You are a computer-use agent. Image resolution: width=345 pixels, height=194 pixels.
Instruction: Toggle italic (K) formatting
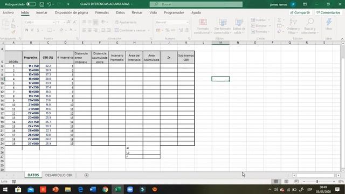coord(32,30)
